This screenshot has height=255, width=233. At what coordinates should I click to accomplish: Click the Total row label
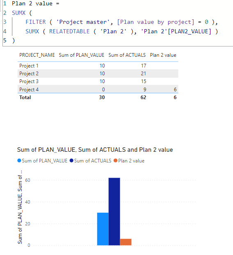pos(25,97)
